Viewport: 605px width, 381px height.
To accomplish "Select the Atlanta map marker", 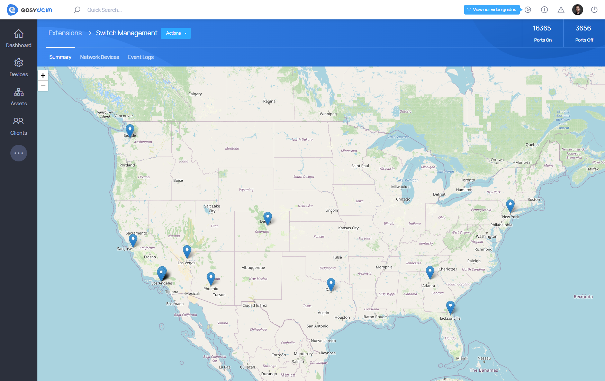I will coord(430,273).
